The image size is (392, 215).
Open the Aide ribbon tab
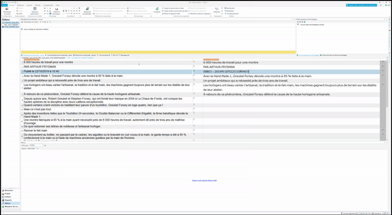pos(57,5)
